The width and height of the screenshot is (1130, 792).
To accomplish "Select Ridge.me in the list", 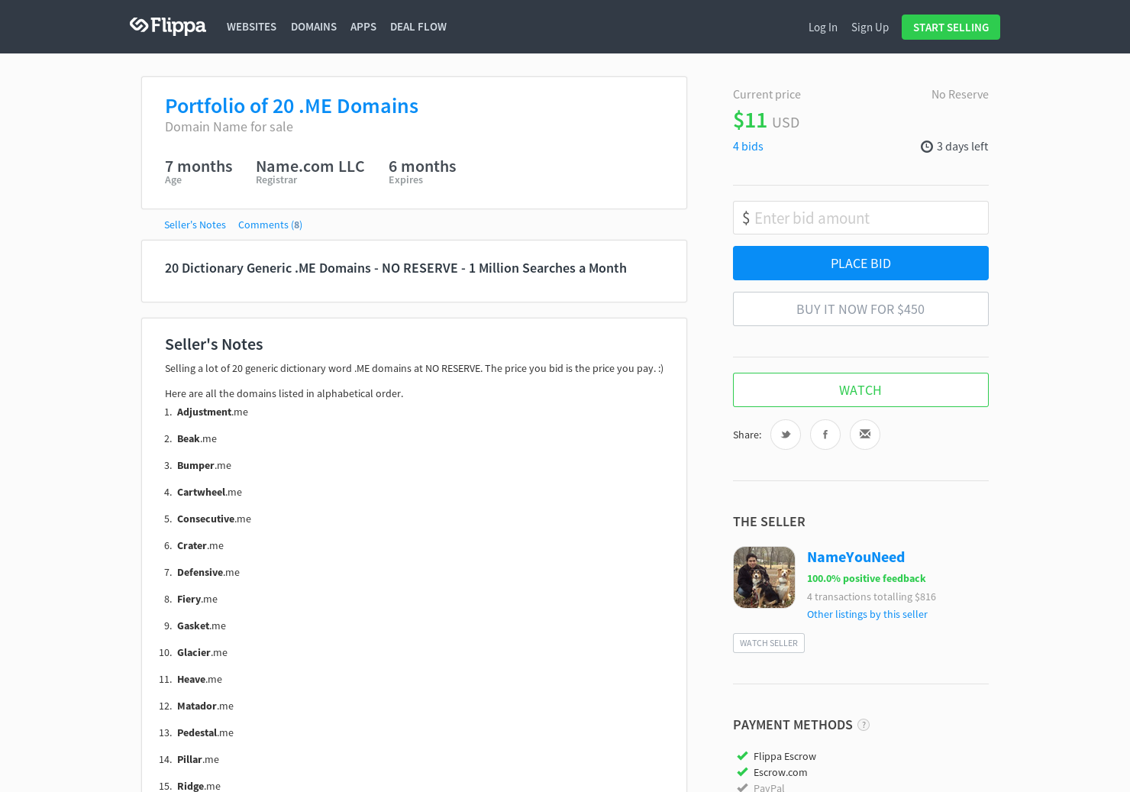I will [x=199, y=786].
